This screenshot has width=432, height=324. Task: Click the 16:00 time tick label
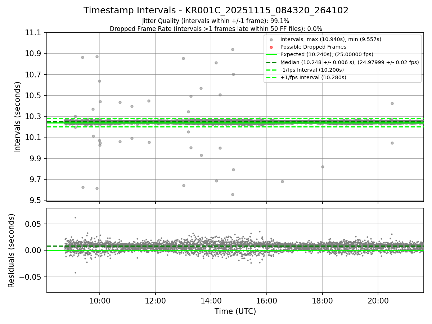click(x=267, y=301)
